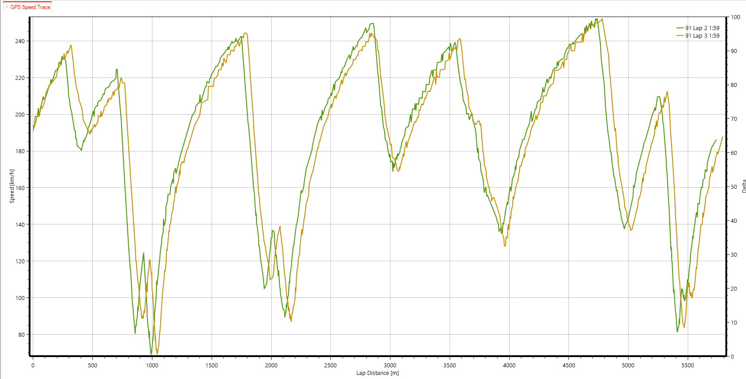This screenshot has width=746, height=379.
Task: Click the orange Lap 3 legend line swatch
Action: [x=680, y=36]
